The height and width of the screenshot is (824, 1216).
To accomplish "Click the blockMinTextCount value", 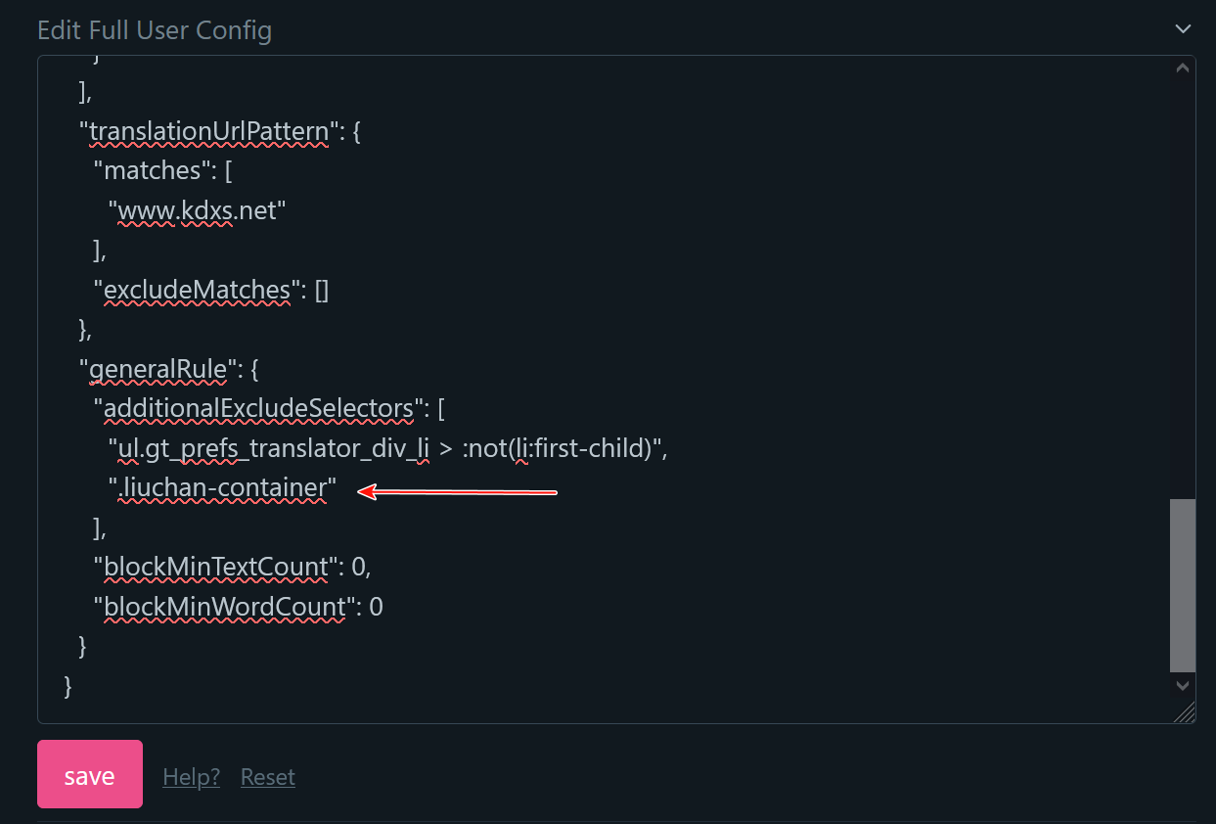I will [357, 567].
